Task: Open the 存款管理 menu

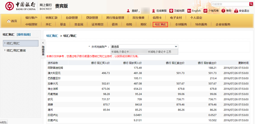Action: coord(72,18)
